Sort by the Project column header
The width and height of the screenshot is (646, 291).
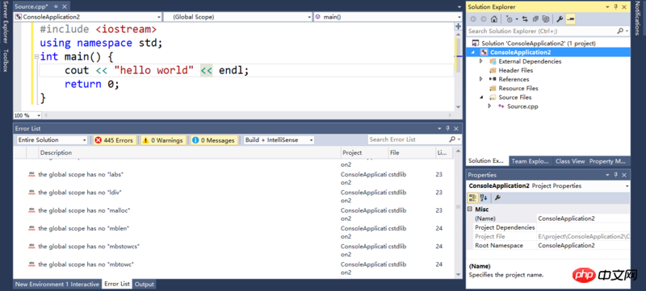point(365,153)
